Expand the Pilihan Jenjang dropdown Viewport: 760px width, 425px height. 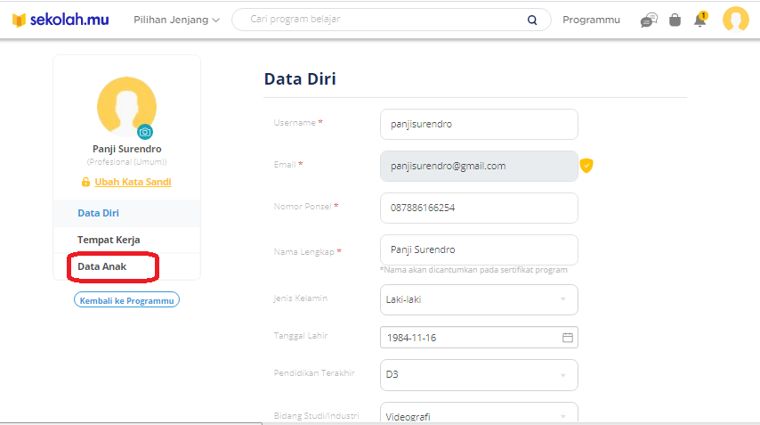(176, 20)
